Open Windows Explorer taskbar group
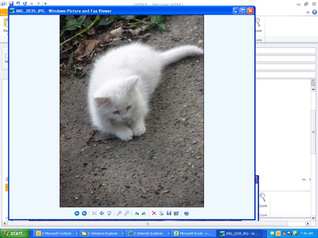The height and width of the screenshot is (238, 318). coord(100,234)
